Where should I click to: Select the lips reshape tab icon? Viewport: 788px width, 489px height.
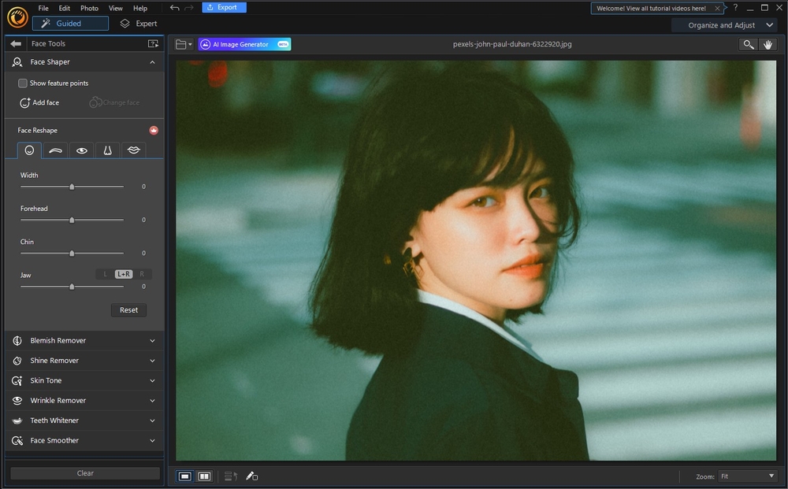coord(133,150)
